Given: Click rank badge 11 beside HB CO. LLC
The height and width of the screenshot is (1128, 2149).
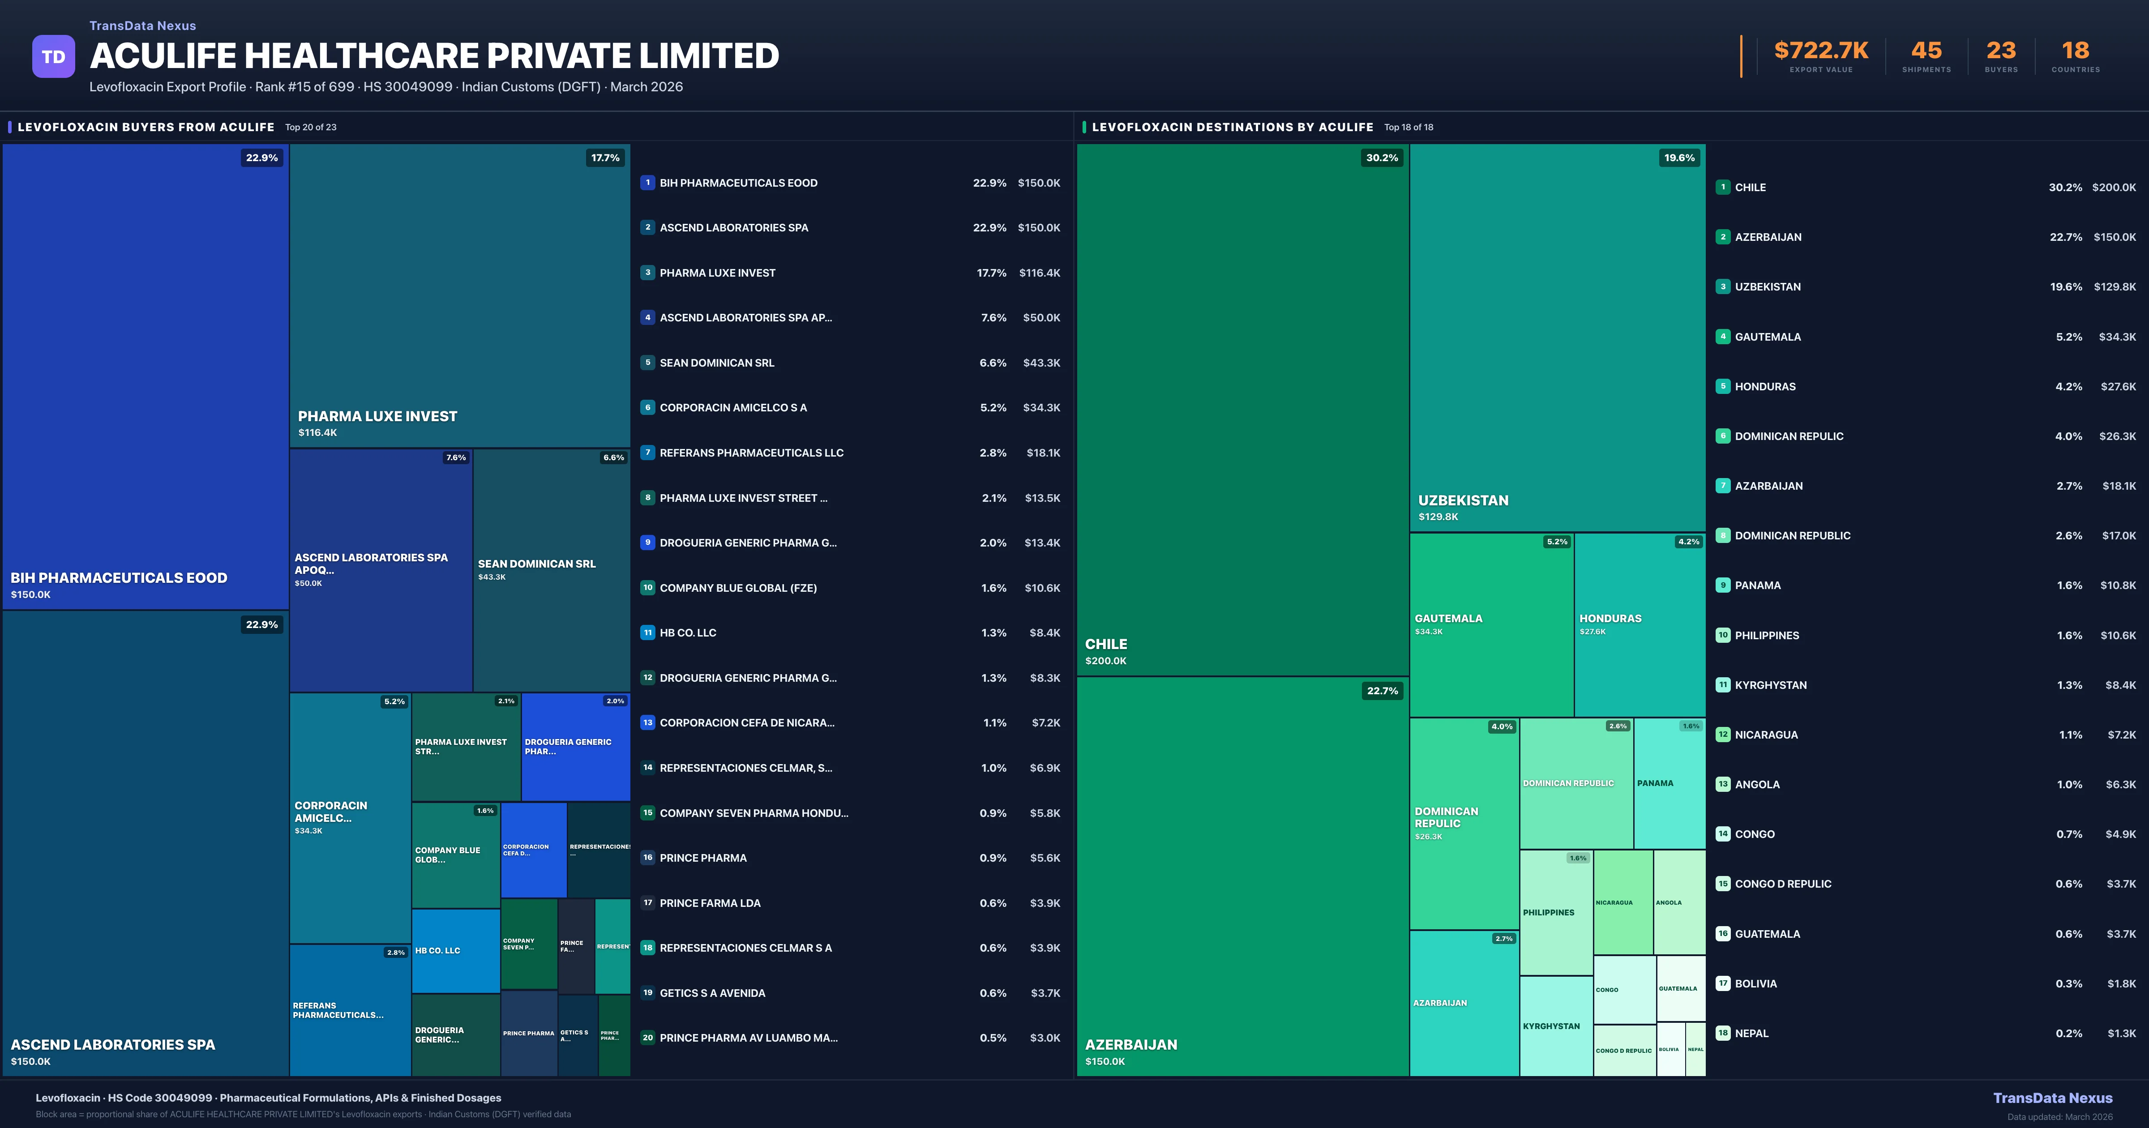Looking at the screenshot, I should pyautogui.click(x=647, y=632).
